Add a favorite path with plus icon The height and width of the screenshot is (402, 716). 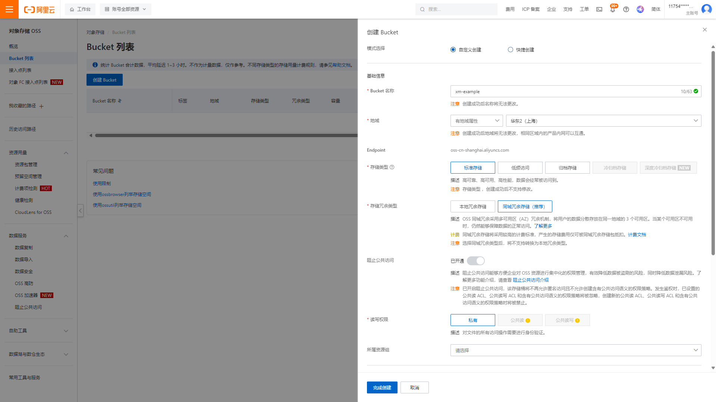[x=41, y=106]
